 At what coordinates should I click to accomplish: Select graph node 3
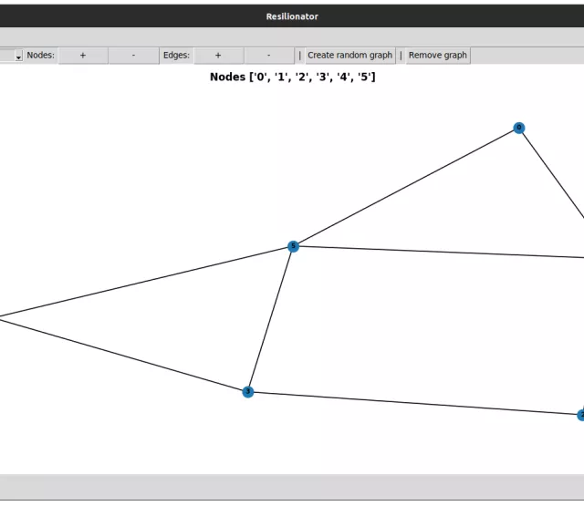point(247,392)
